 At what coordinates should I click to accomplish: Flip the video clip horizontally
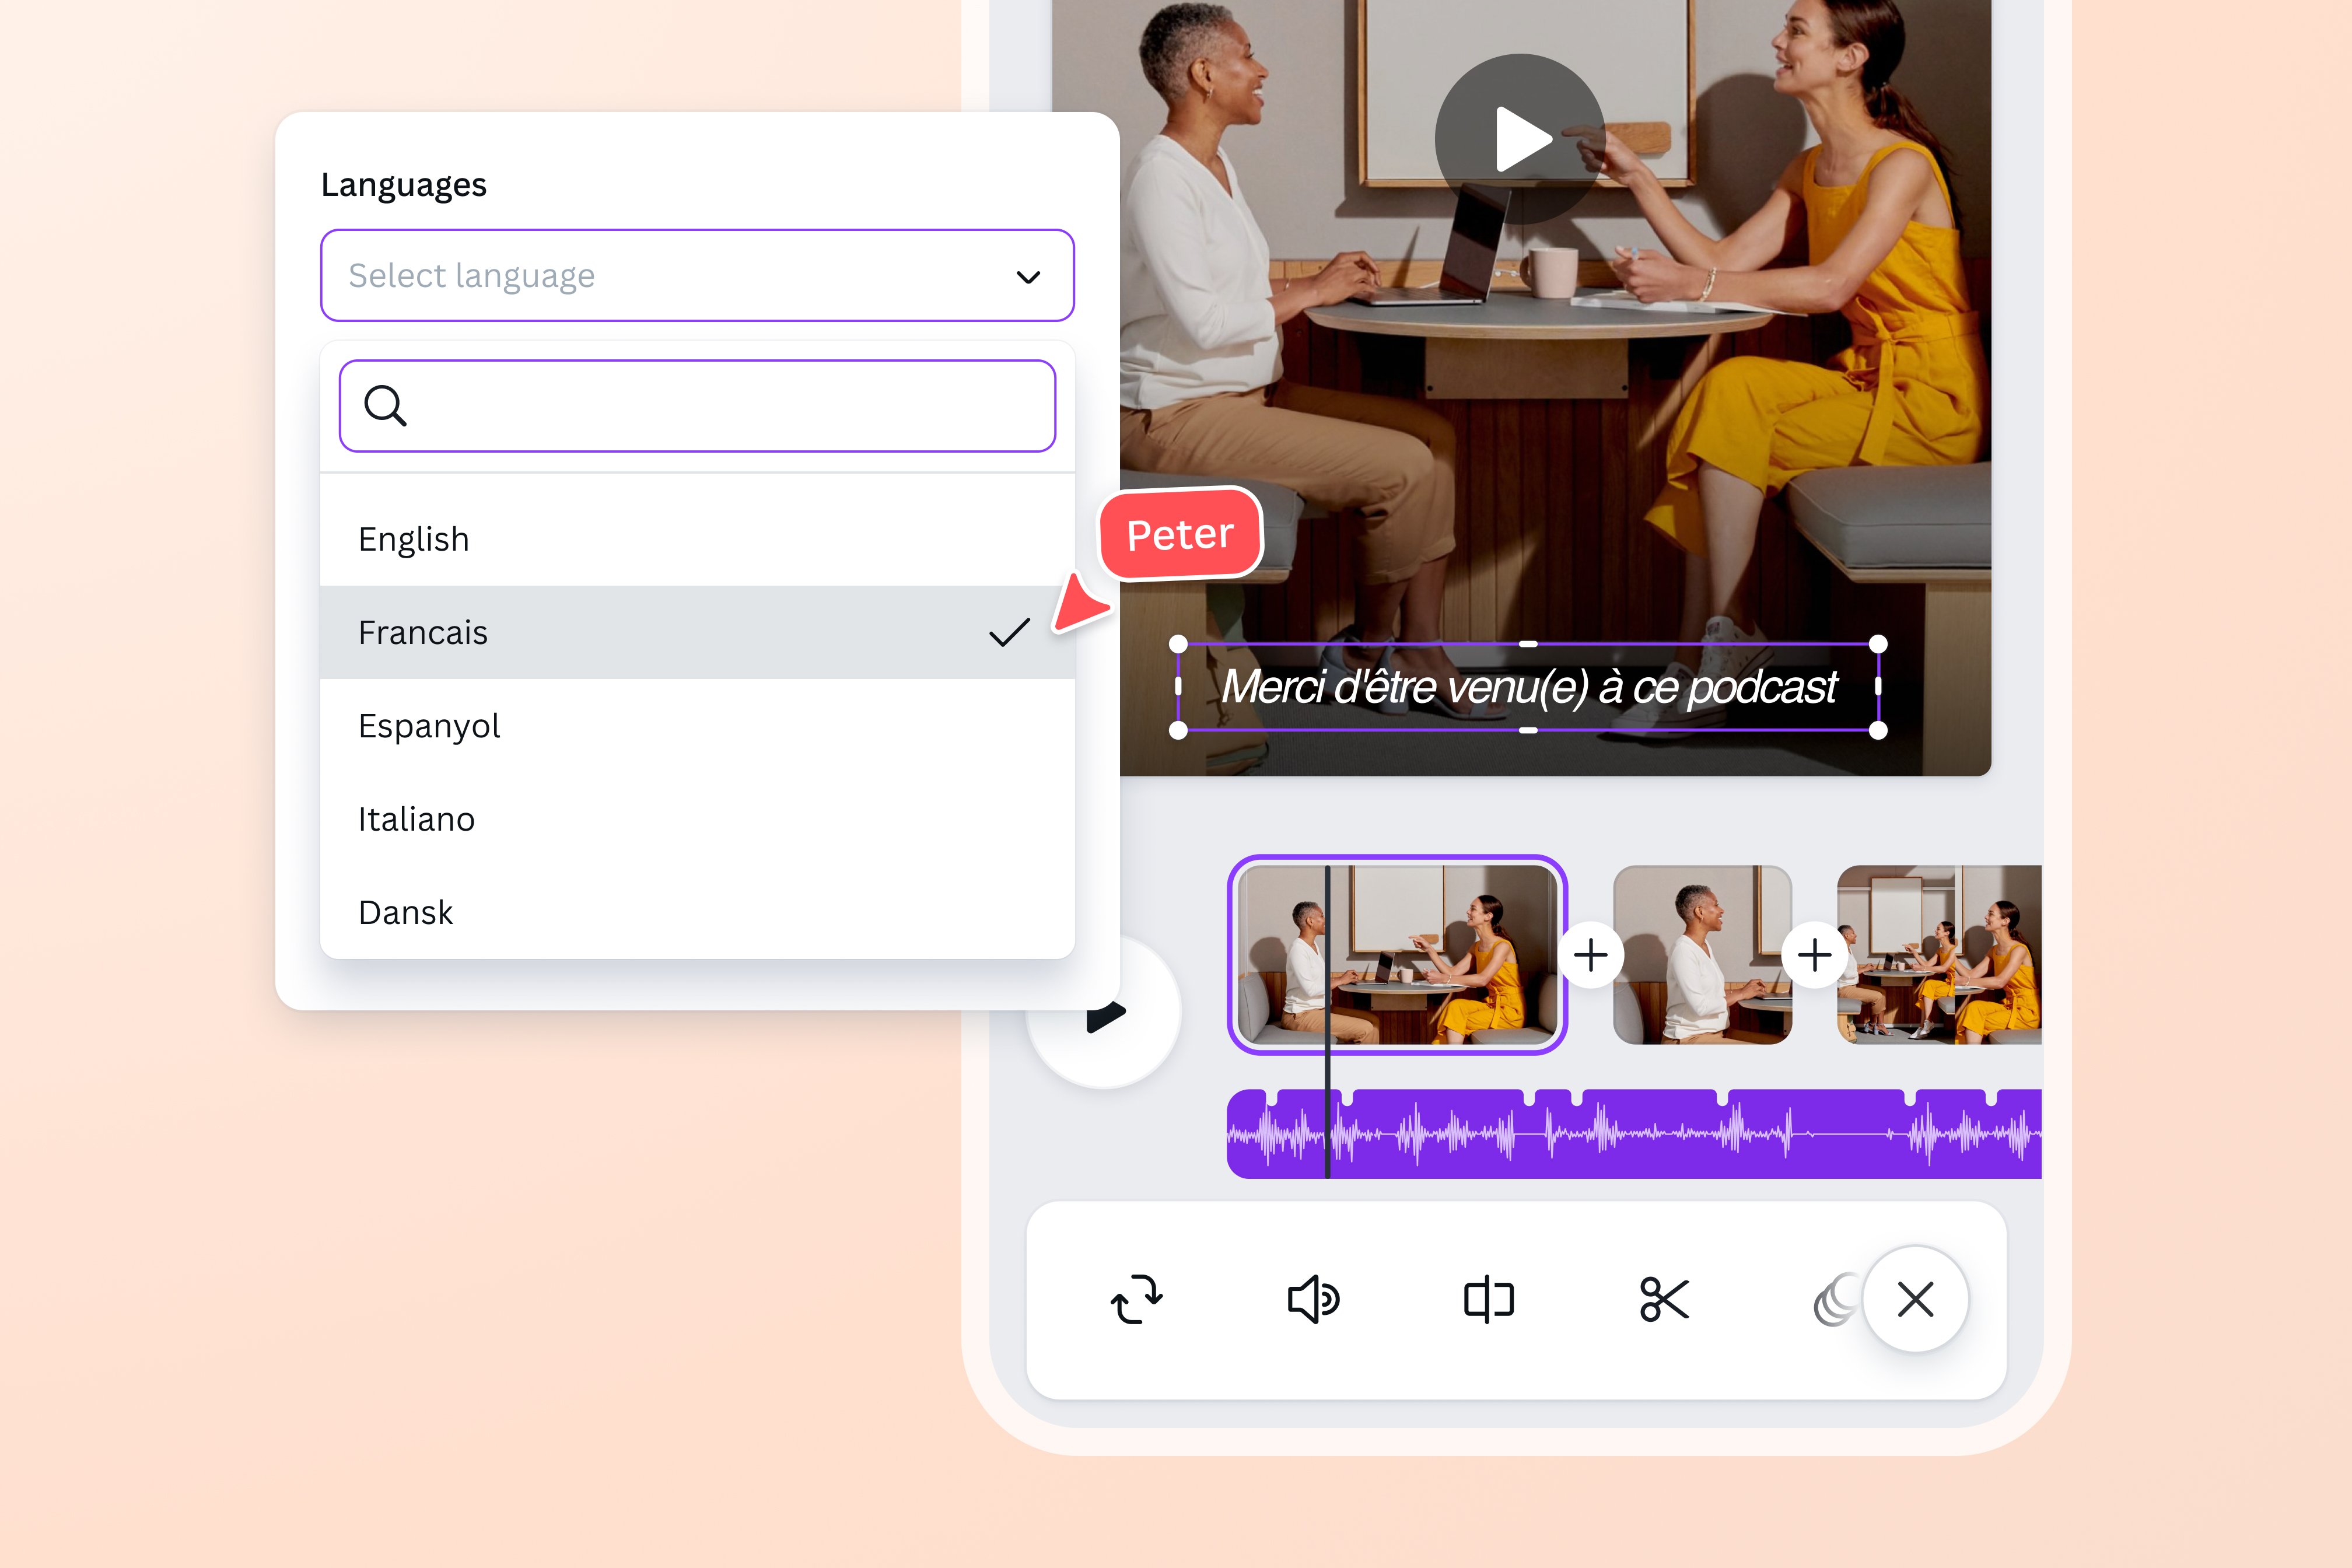click(1487, 1299)
